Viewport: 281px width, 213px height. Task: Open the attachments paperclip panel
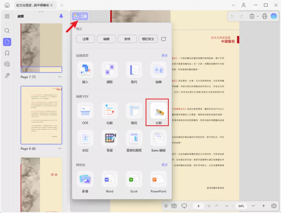[7, 75]
